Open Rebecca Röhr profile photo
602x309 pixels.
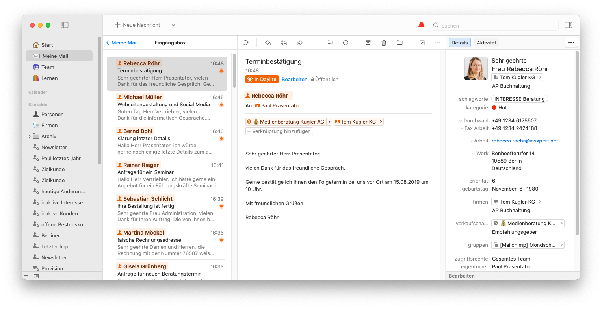point(476,68)
